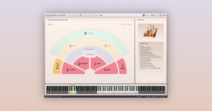Select the 2nd Violins (10 players) preset
The image size is (212, 111).
click(146, 49)
